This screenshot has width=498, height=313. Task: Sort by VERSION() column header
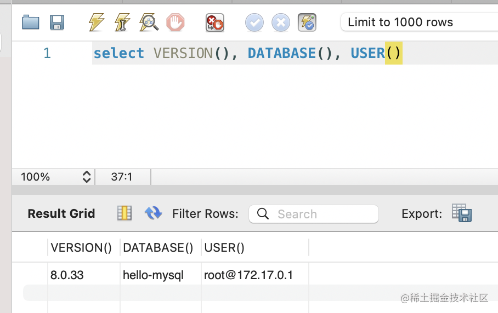point(81,247)
